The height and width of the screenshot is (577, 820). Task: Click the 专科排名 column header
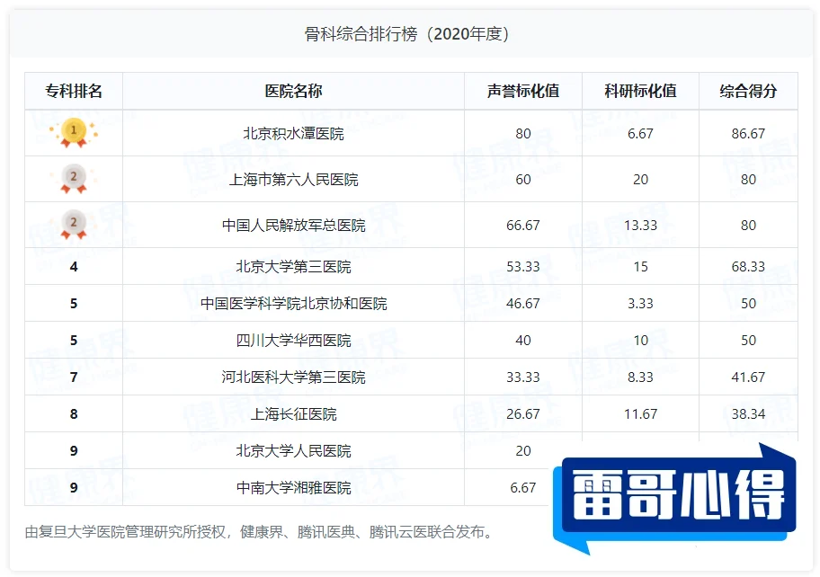74,91
